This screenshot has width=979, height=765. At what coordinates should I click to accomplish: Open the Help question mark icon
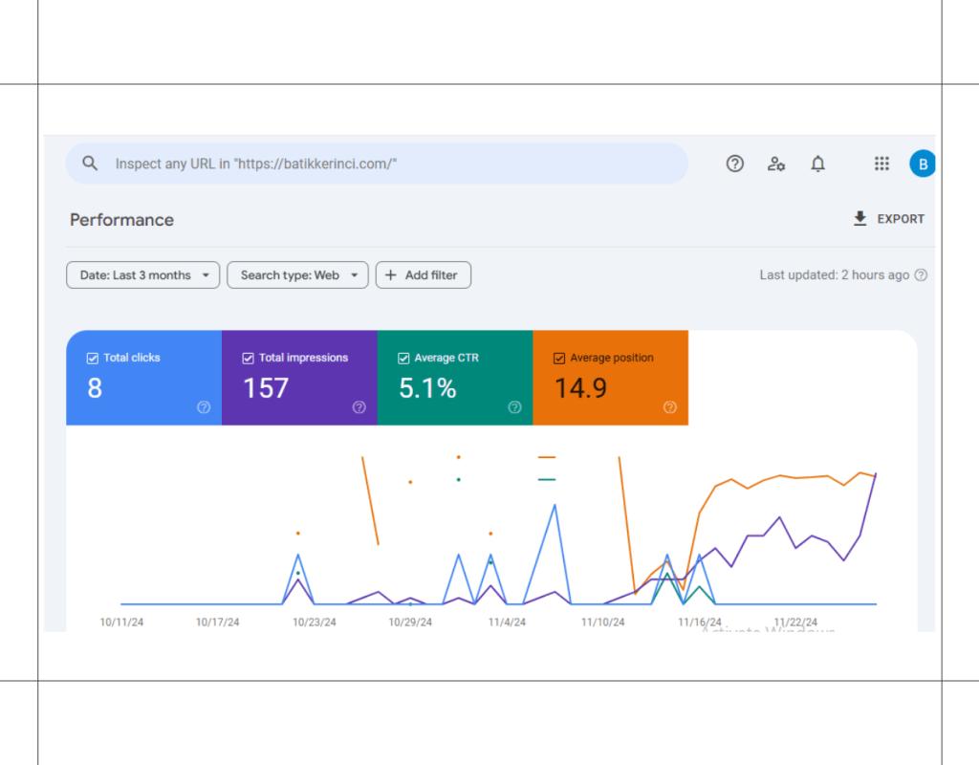coord(734,164)
